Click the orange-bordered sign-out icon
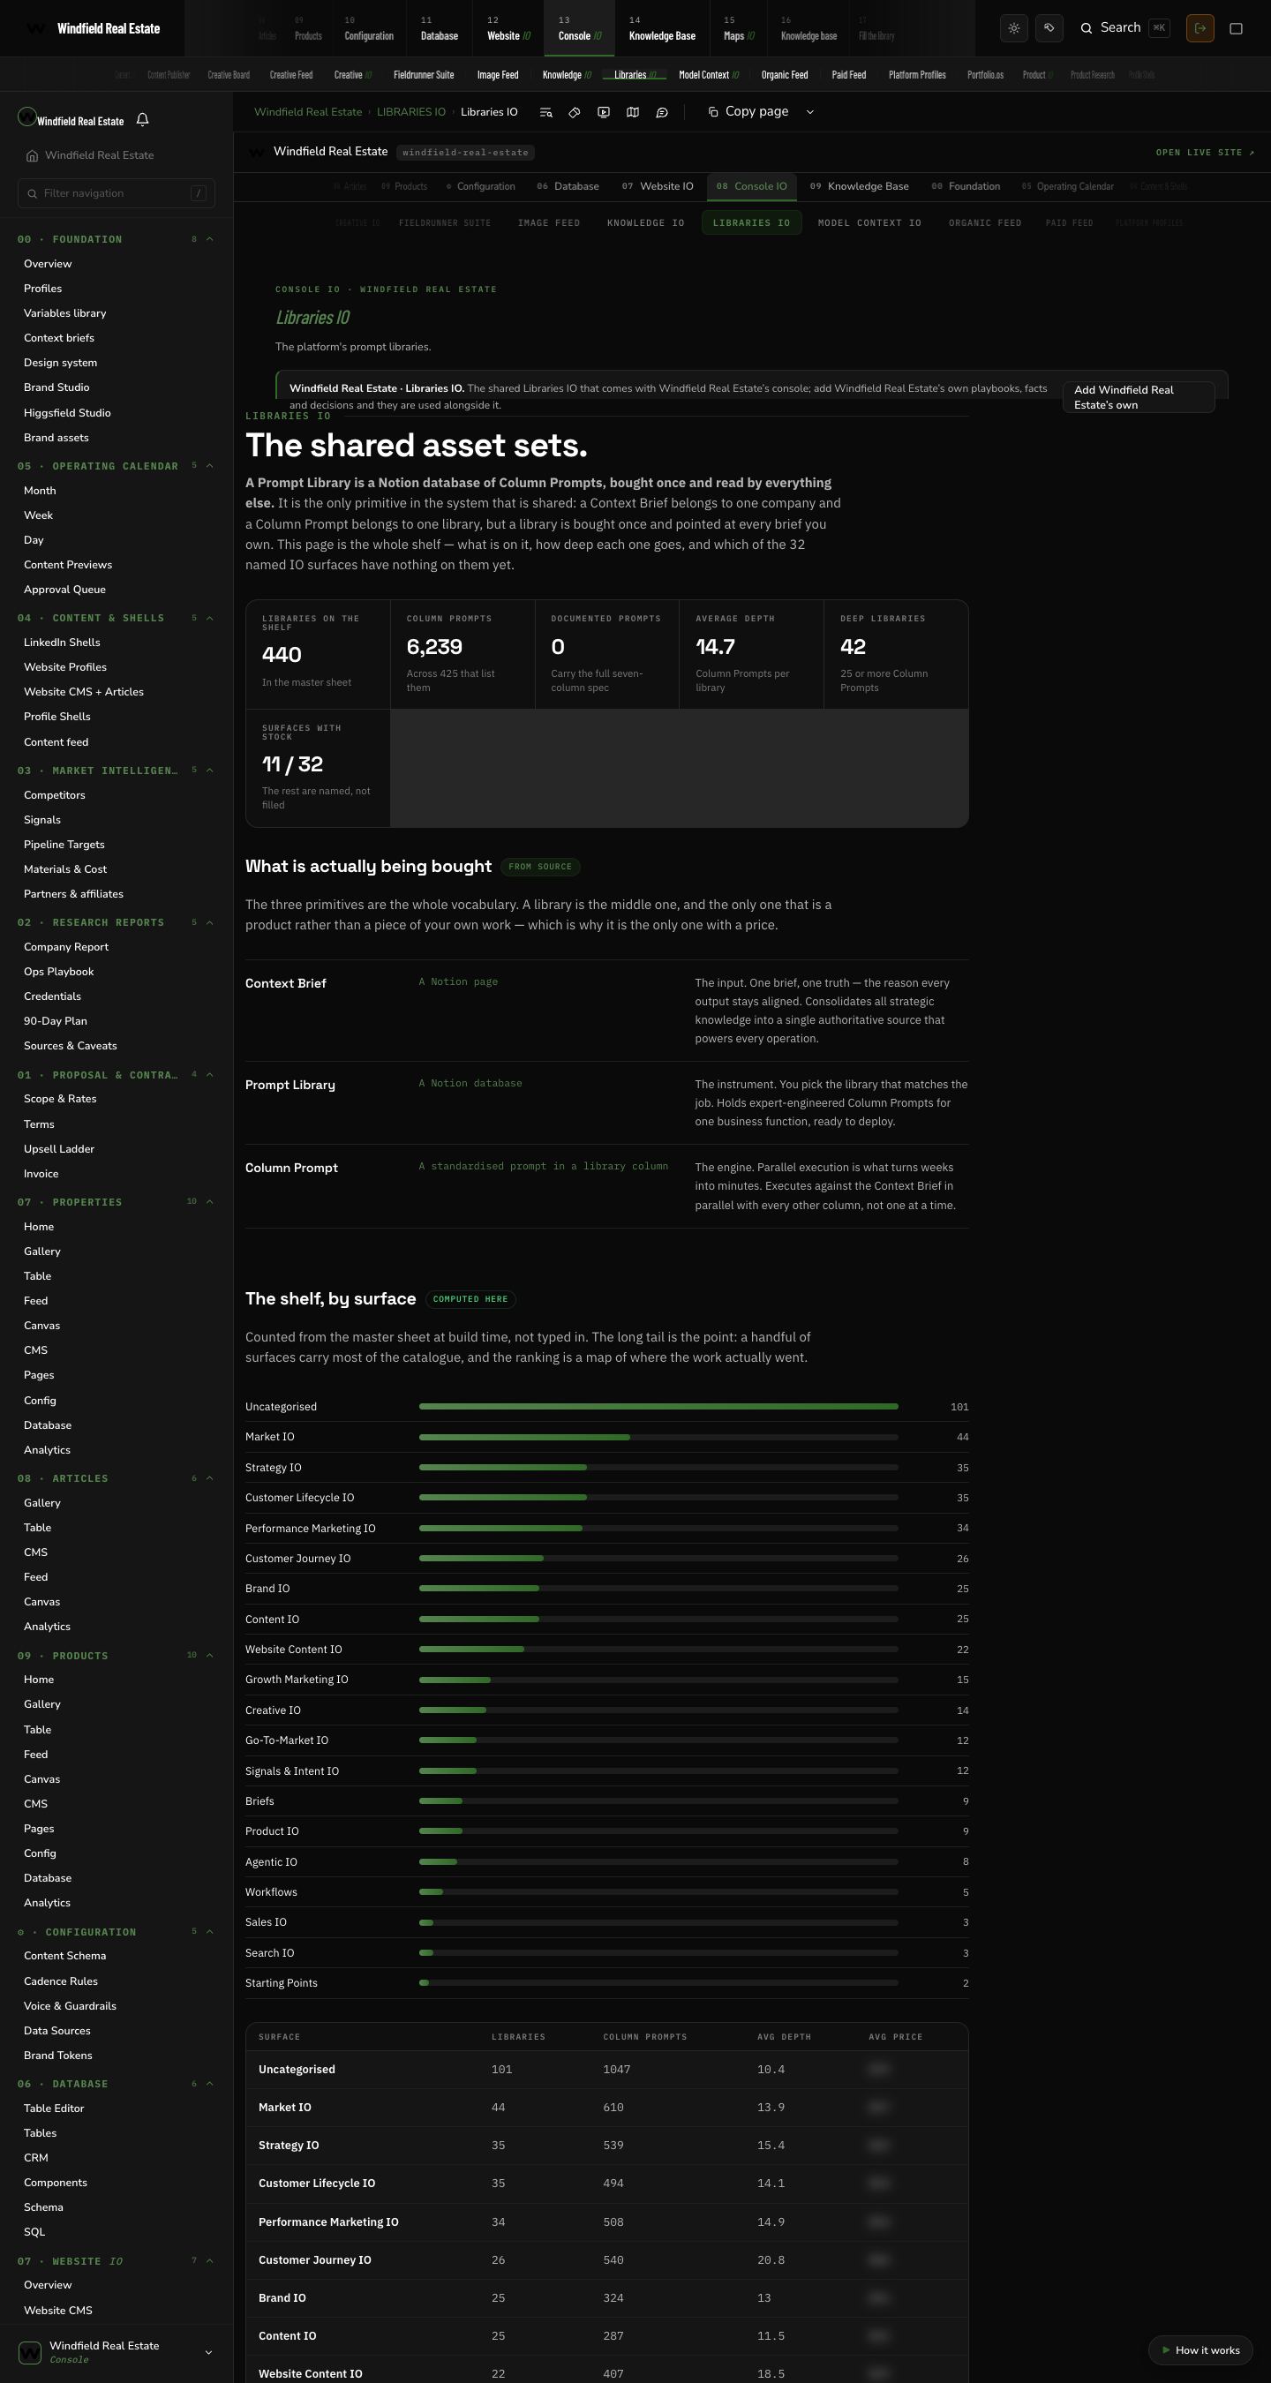 (1200, 27)
